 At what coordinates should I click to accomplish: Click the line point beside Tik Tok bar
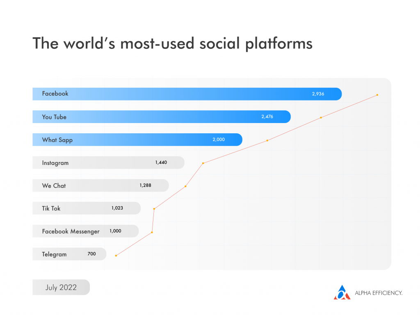click(154, 209)
